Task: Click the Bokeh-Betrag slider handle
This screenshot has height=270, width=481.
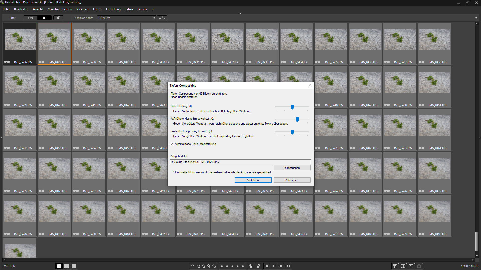Action: click(x=292, y=107)
